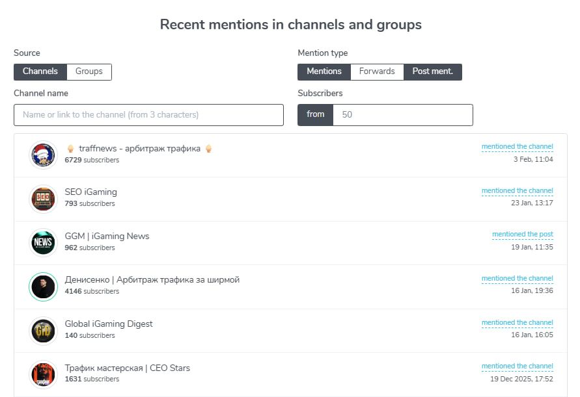This screenshot has width=580, height=397.
Task: Open traffnews channel avatar icon
Action: point(43,155)
